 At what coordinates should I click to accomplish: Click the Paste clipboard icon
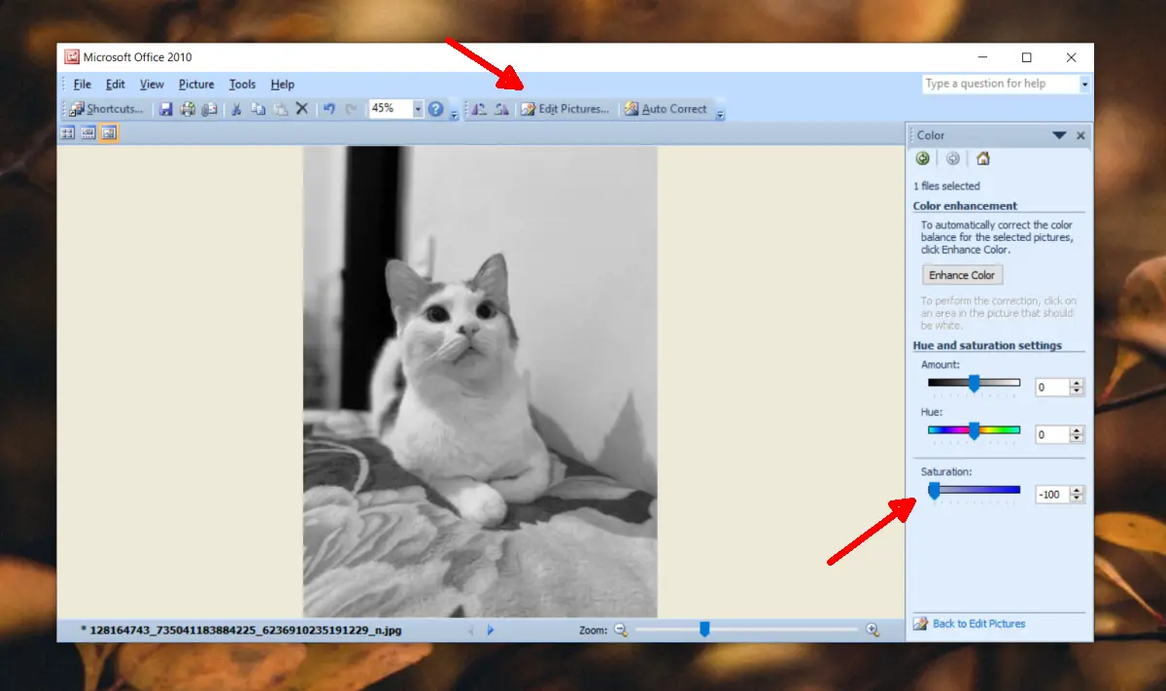(280, 109)
